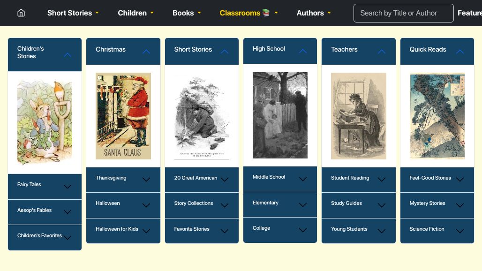Screen dimensions: 482x271
Task: Collapse the High School panel up arrow
Action: point(303,51)
